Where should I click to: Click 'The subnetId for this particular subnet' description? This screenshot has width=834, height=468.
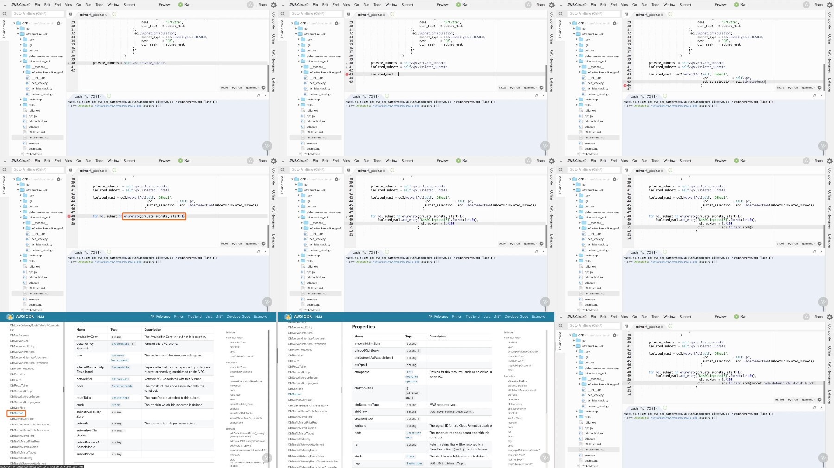pyautogui.click(x=170, y=424)
